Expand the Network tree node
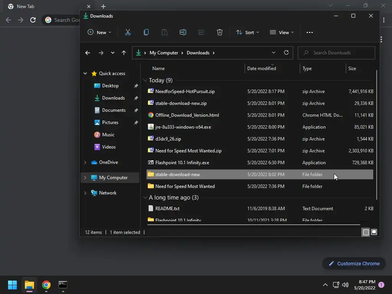Image resolution: width=392 pixels, height=294 pixels. pyautogui.click(x=85, y=193)
